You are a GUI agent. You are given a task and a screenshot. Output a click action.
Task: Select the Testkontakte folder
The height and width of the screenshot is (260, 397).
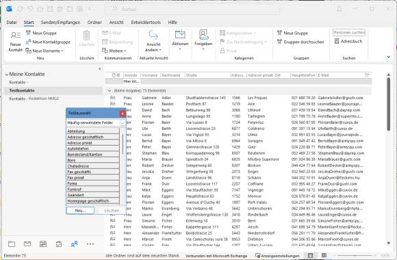(x=53, y=90)
